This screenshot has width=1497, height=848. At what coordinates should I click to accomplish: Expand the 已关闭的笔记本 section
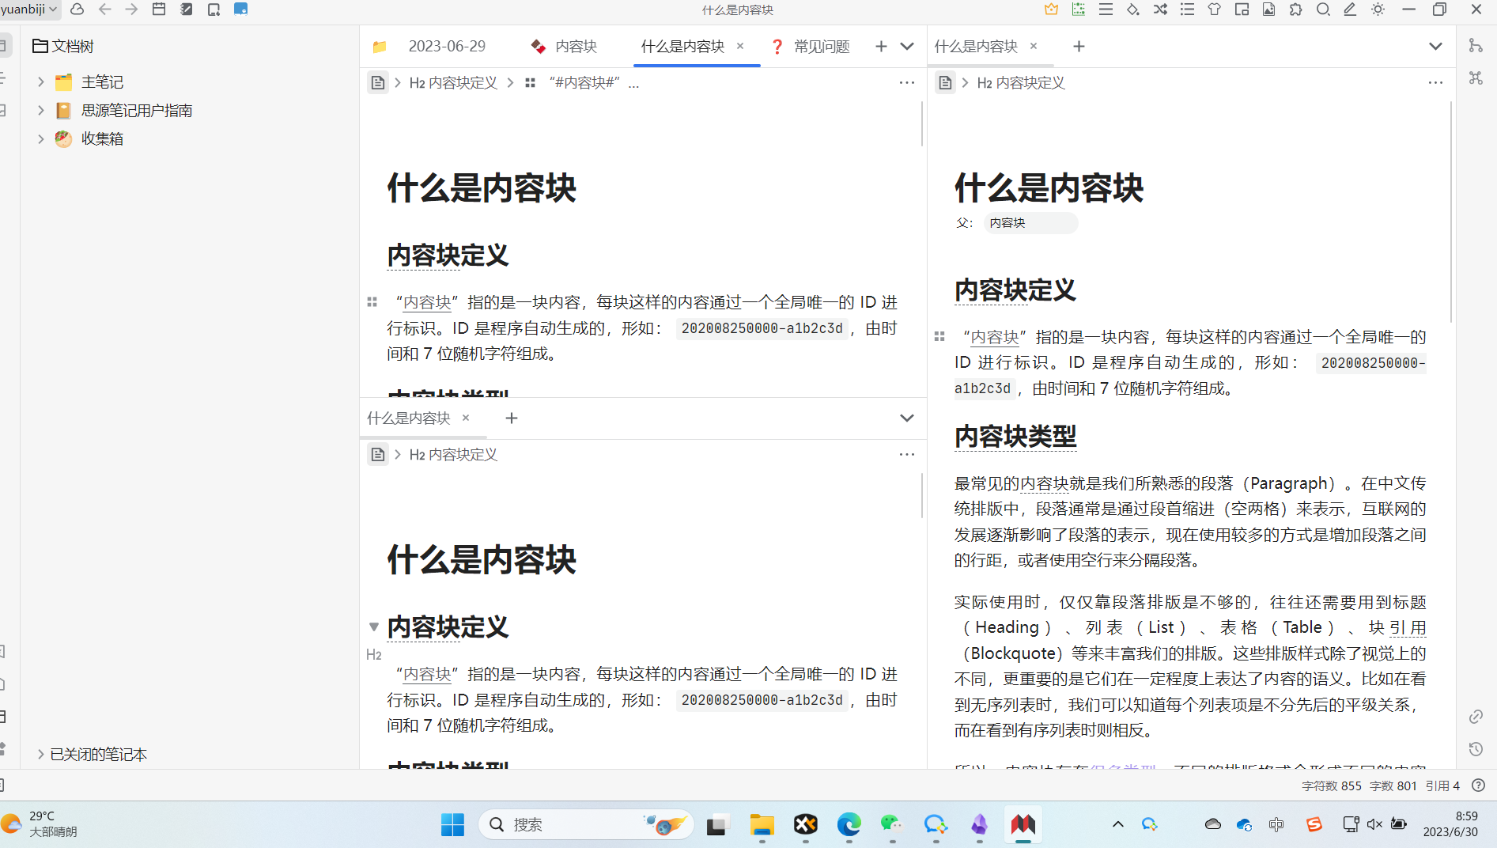pyautogui.click(x=41, y=755)
